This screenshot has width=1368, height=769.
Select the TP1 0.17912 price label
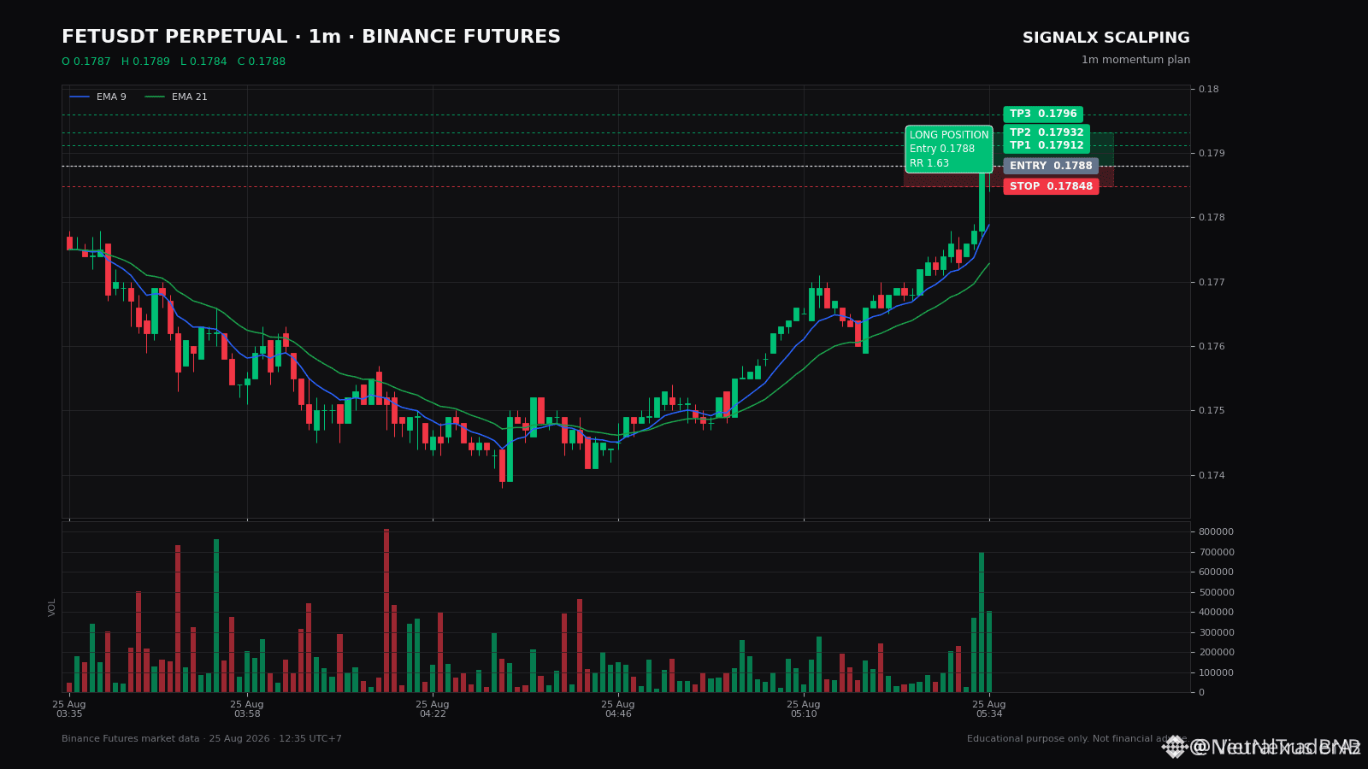pyautogui.click(x=1047, y=145)
